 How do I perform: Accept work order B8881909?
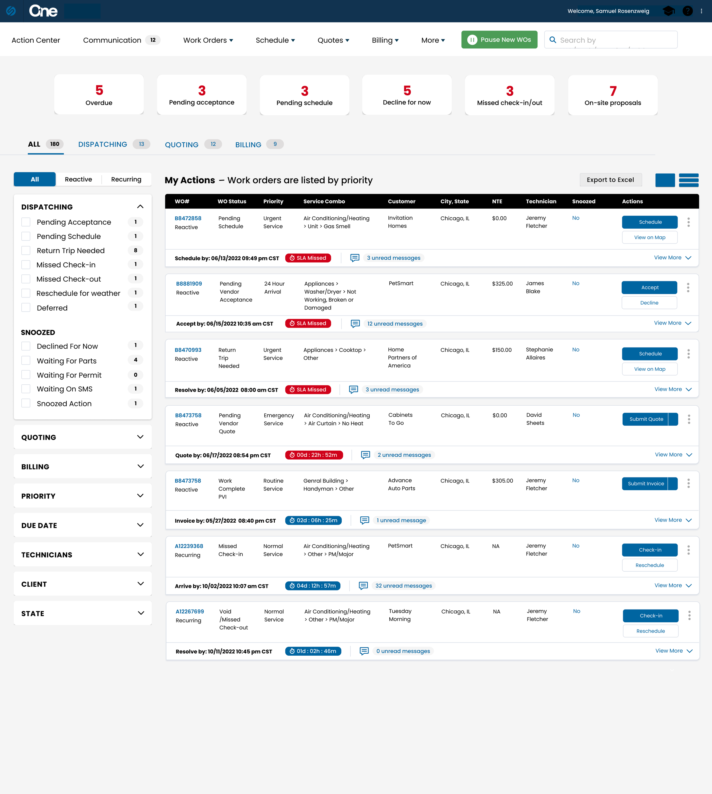649,288
